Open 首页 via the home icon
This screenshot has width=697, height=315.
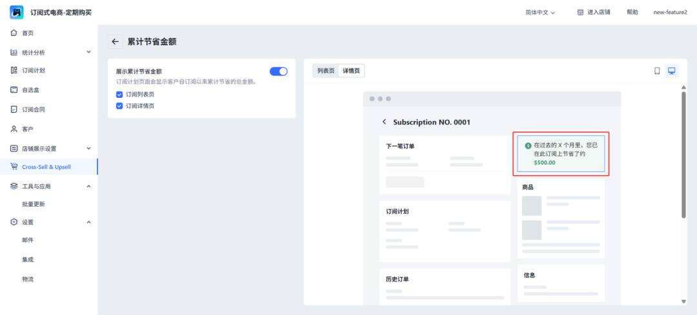click(x=14, y=33)
